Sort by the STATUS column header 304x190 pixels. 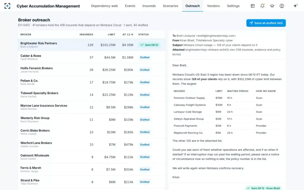144,34
